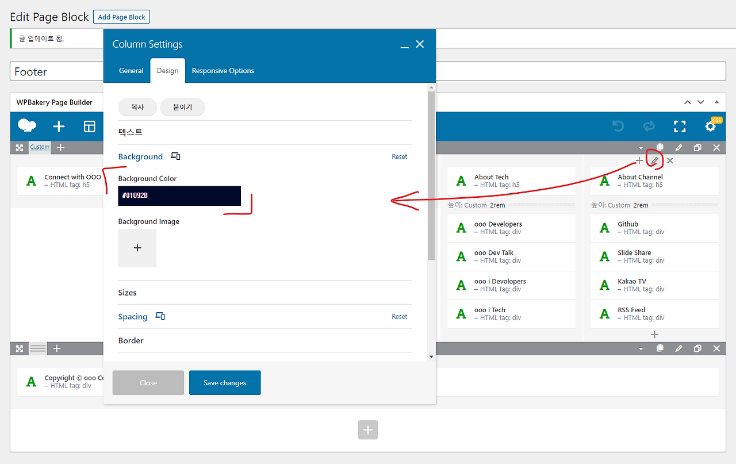The image size is (736, 464).
Task: Move the WPBakery panel down
Action: 700,102
